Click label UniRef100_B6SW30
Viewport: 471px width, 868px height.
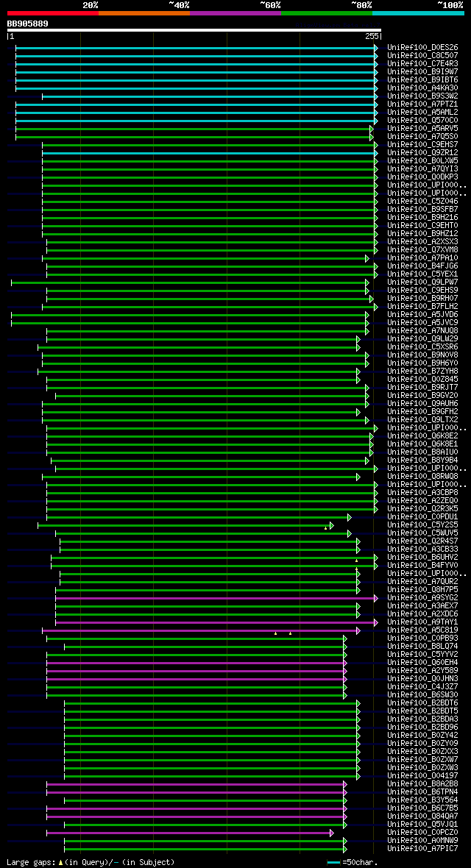click(422, 694)
